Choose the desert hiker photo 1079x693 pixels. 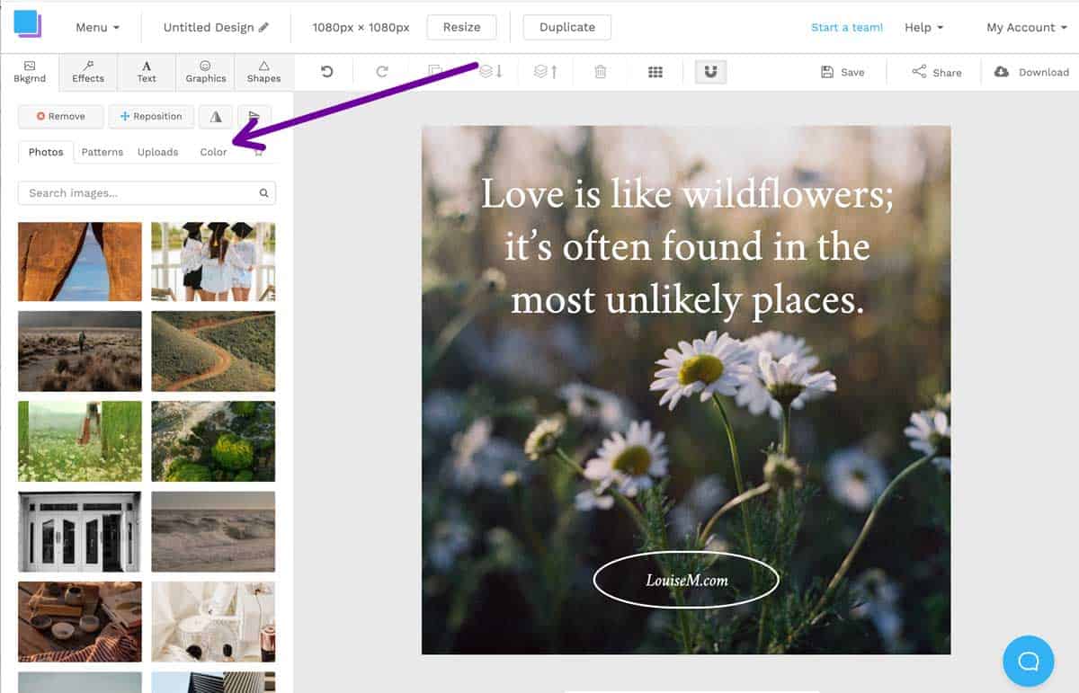pos(80,351)
